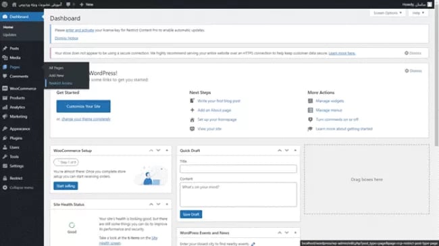Screen dimensions: 439x246
Task: Click Start selling button
Action: (66, 186)
